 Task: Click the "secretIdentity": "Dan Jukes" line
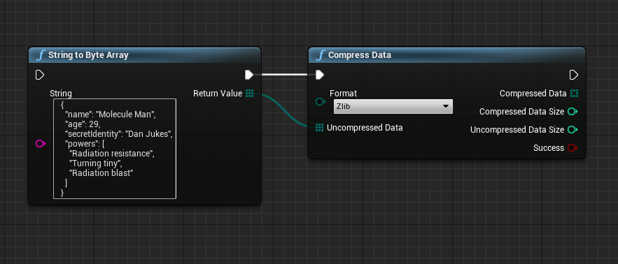119,134
